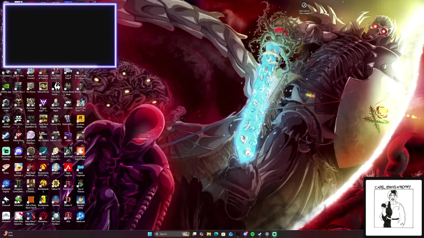Select the Fallout 4 desktop icon
The image size is (424, 238).
pos(56,169)
